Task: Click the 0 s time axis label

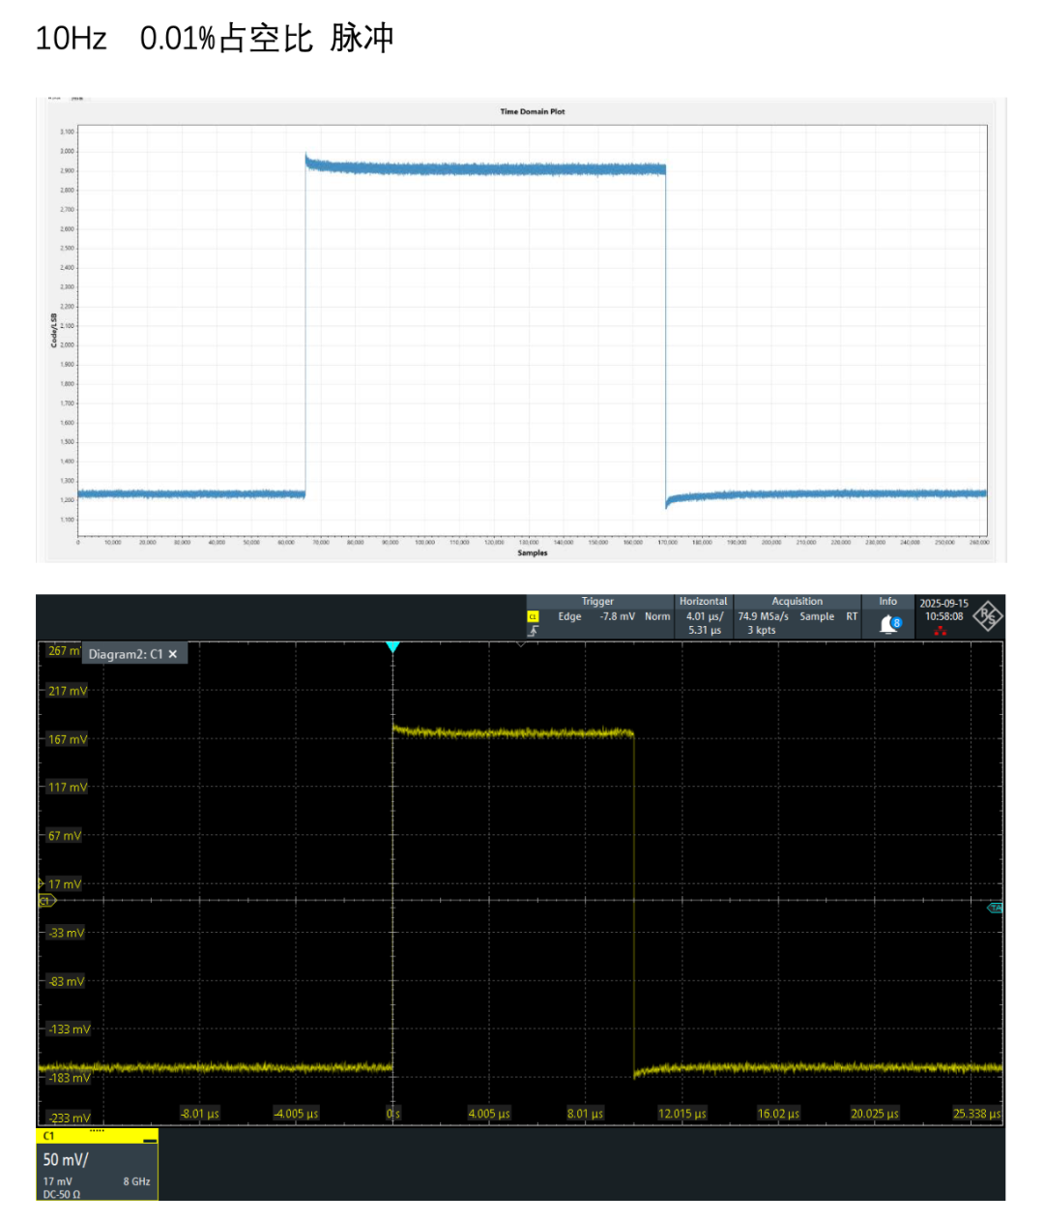Action: tap(392, 1114)
